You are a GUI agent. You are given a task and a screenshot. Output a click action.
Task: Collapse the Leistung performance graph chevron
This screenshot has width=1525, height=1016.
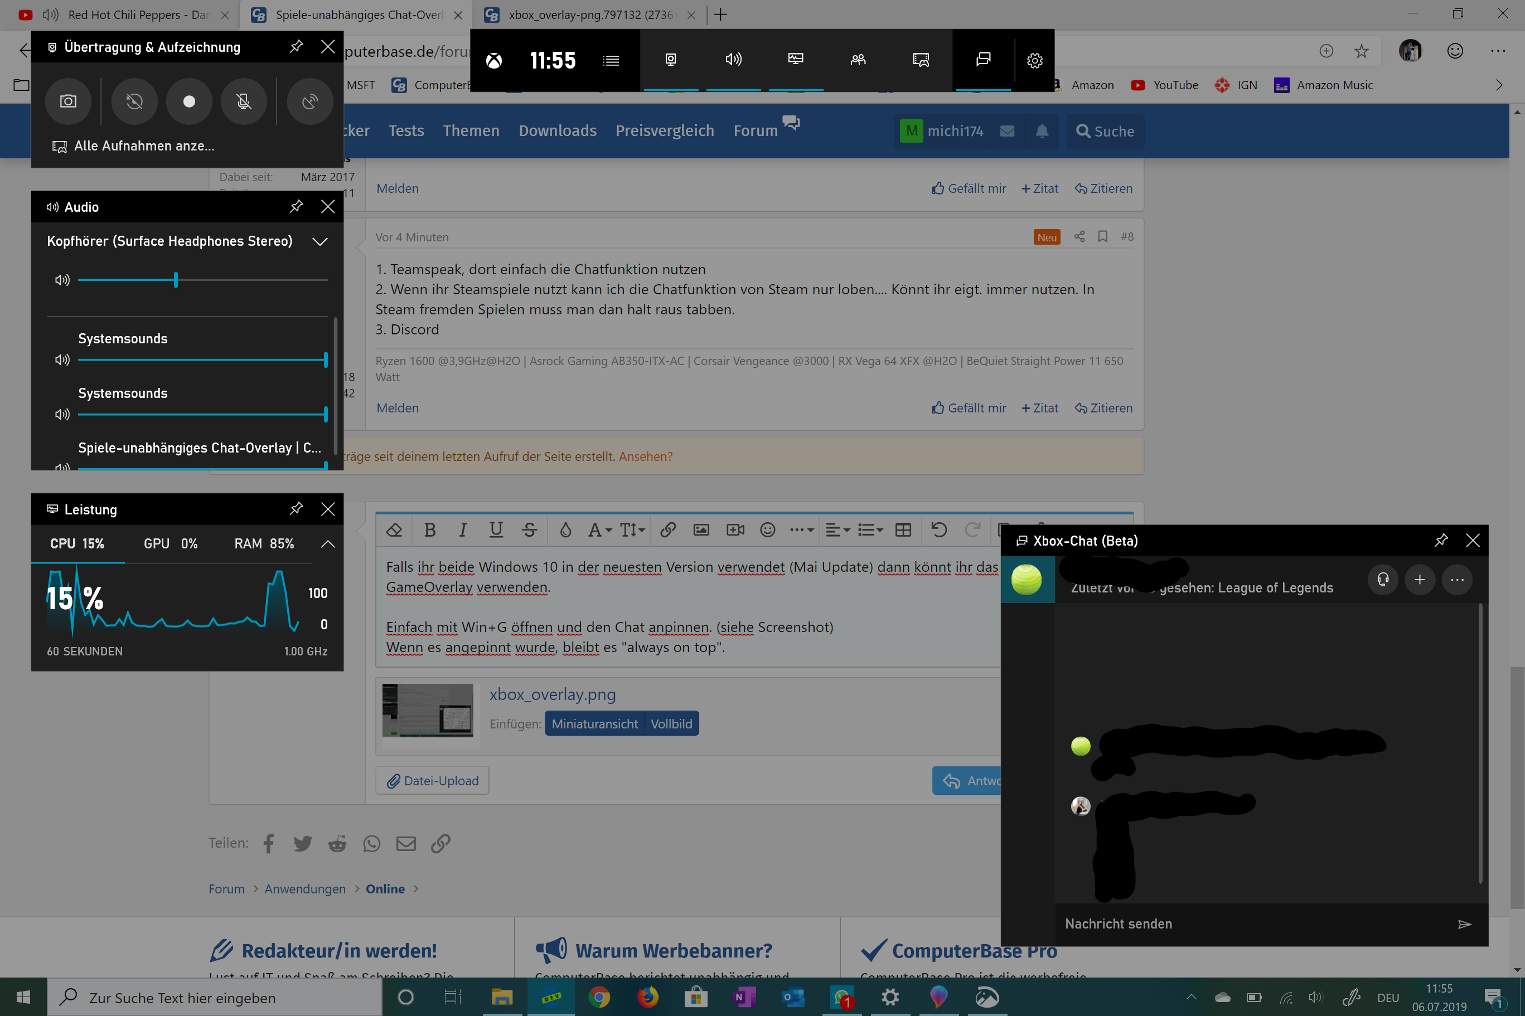(328, 543)
